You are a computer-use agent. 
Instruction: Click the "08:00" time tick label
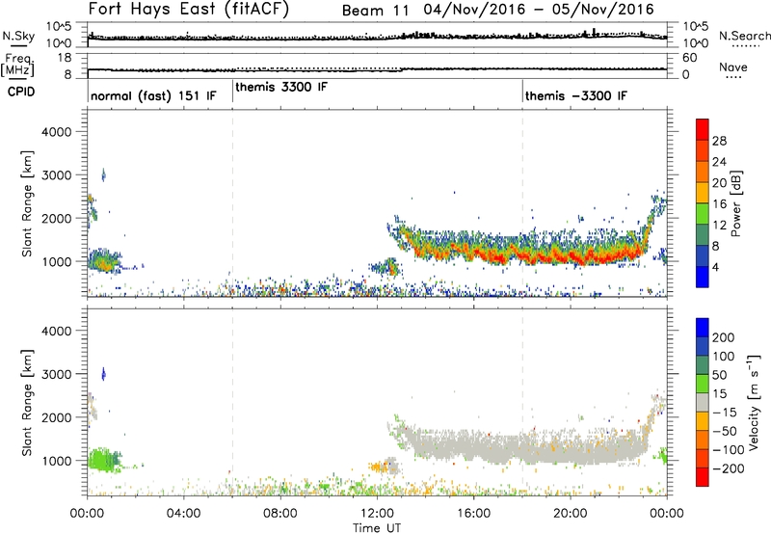[x=280, y=514]
